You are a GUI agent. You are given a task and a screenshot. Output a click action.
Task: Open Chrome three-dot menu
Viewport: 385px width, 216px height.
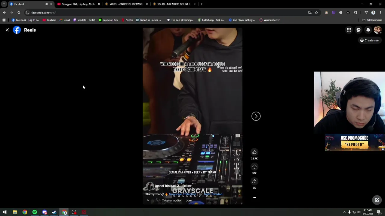pyautogui.click(x=380, y=13)
